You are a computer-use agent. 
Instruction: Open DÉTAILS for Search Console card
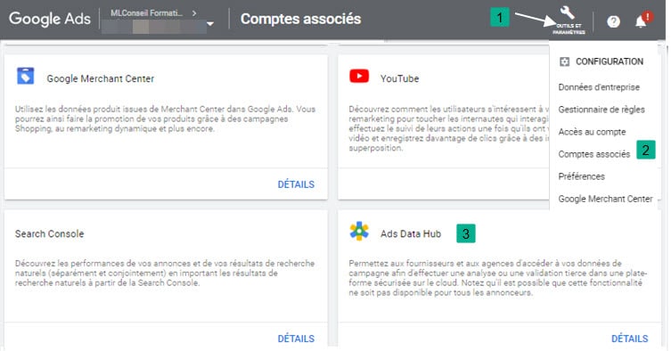(x=296, y=339)
